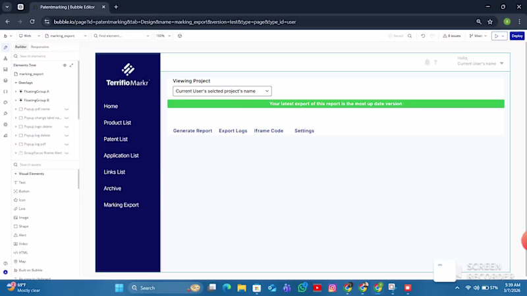527x296 pixels.
Task: Click the help question icon in left sidebar
Action: pyautogui.click(x=5, y=264)
